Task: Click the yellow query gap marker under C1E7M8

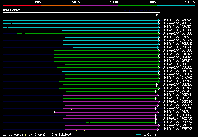Action: [x=71, y=110]
